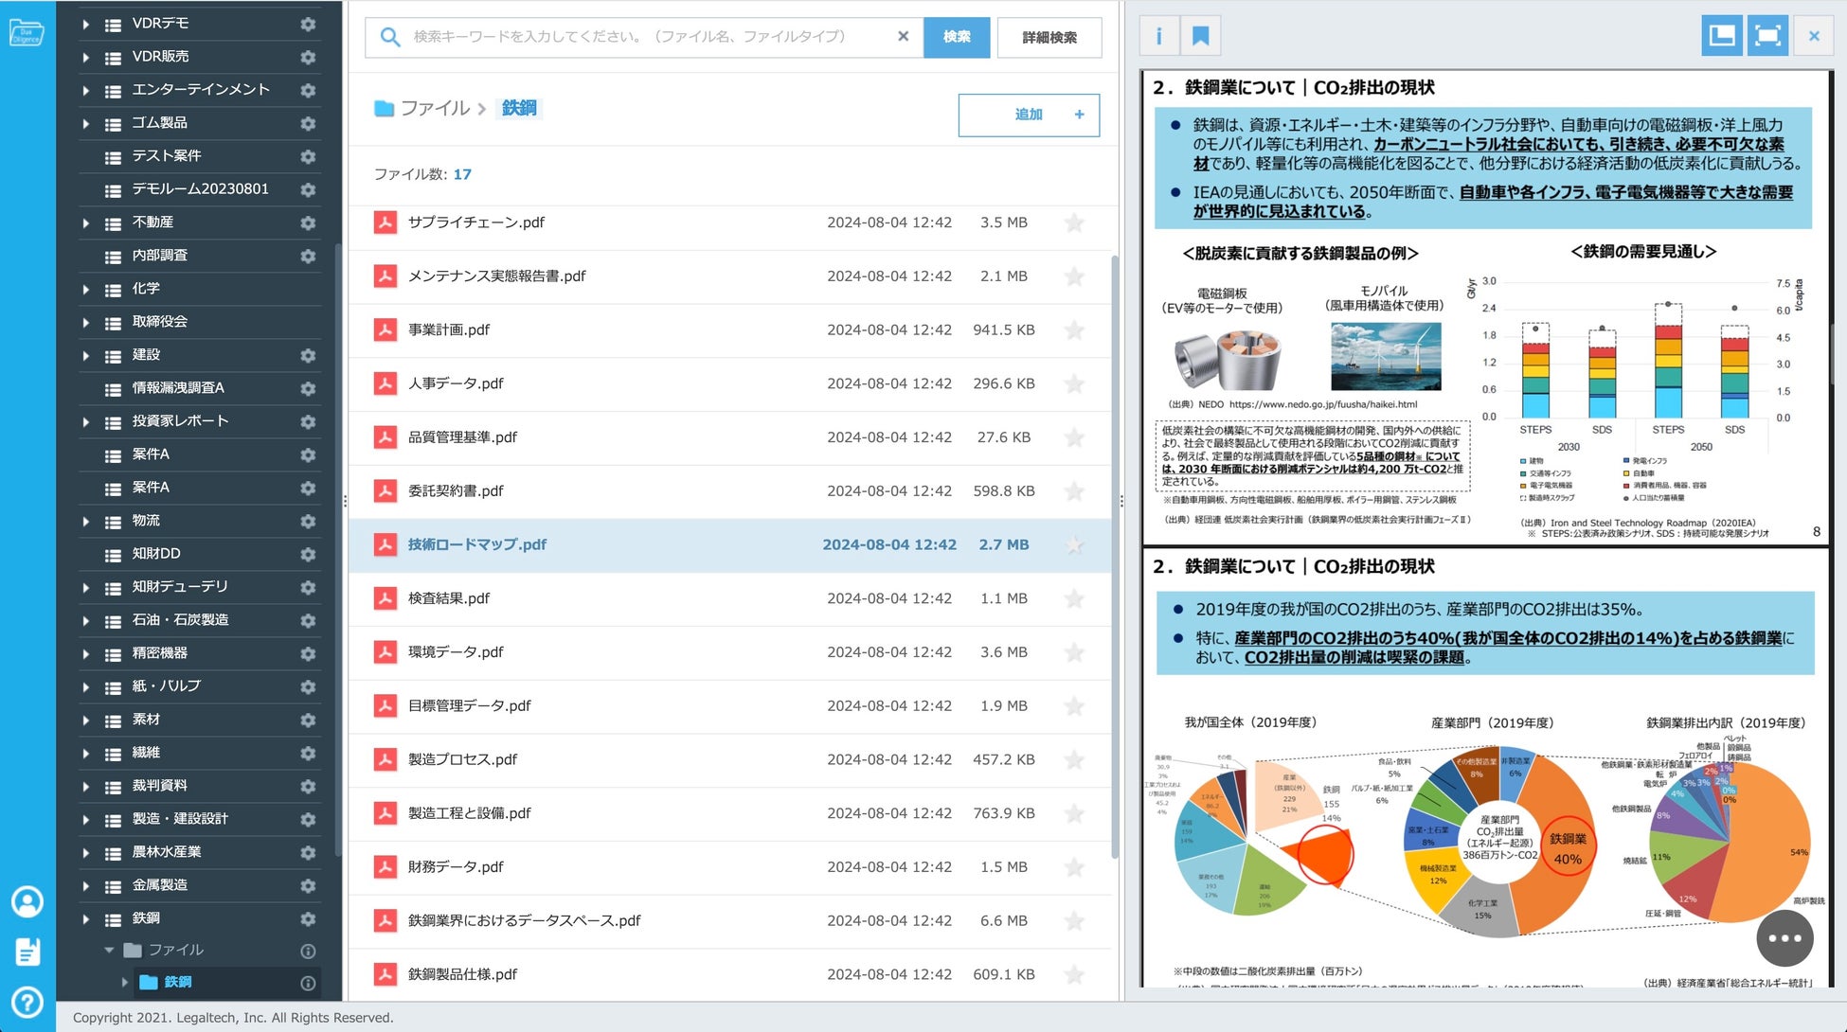Click the 追加 add button
The image size is (1847, 1032).
[x=1029, y=115]
